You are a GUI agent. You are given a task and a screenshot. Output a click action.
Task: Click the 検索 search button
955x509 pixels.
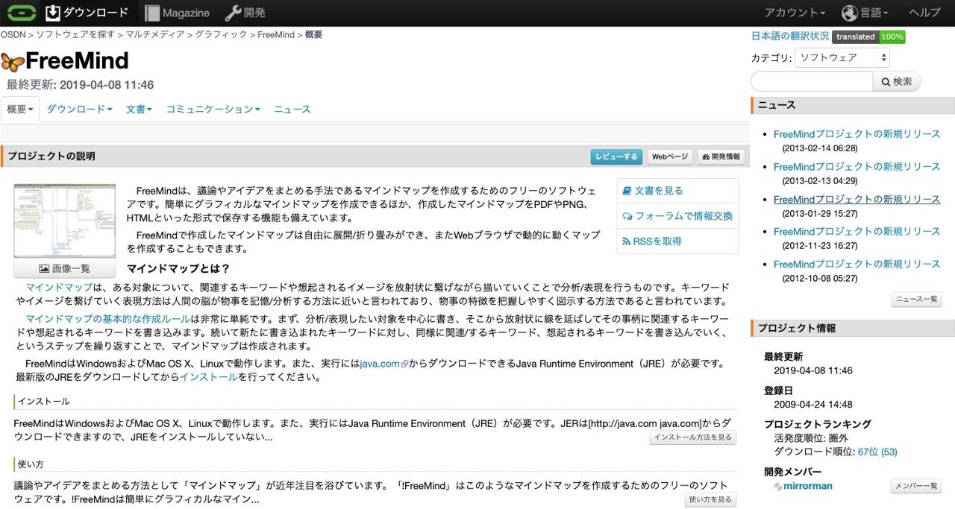[x=897, y=82]
